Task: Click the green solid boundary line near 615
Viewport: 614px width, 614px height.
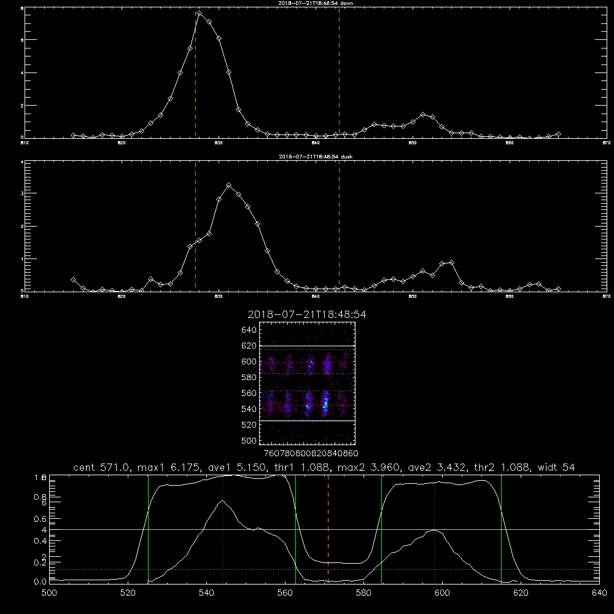Action: 501,529
